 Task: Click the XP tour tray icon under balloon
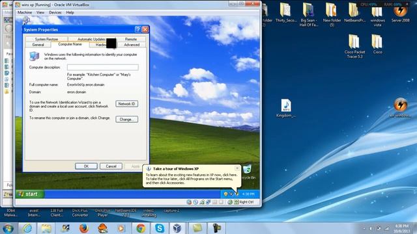(x=237, y=194)
